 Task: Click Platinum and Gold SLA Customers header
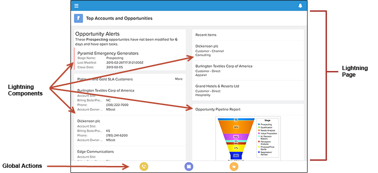(105, 79)
